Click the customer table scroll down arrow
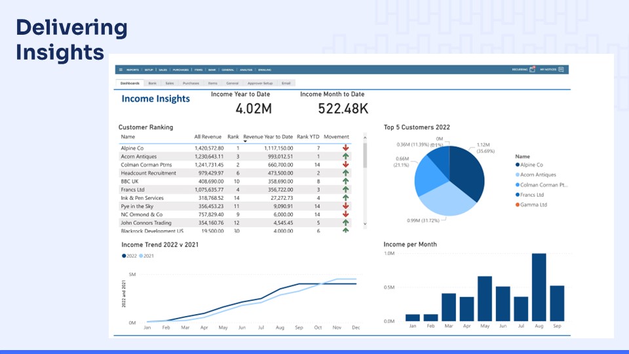 point(365,224)
